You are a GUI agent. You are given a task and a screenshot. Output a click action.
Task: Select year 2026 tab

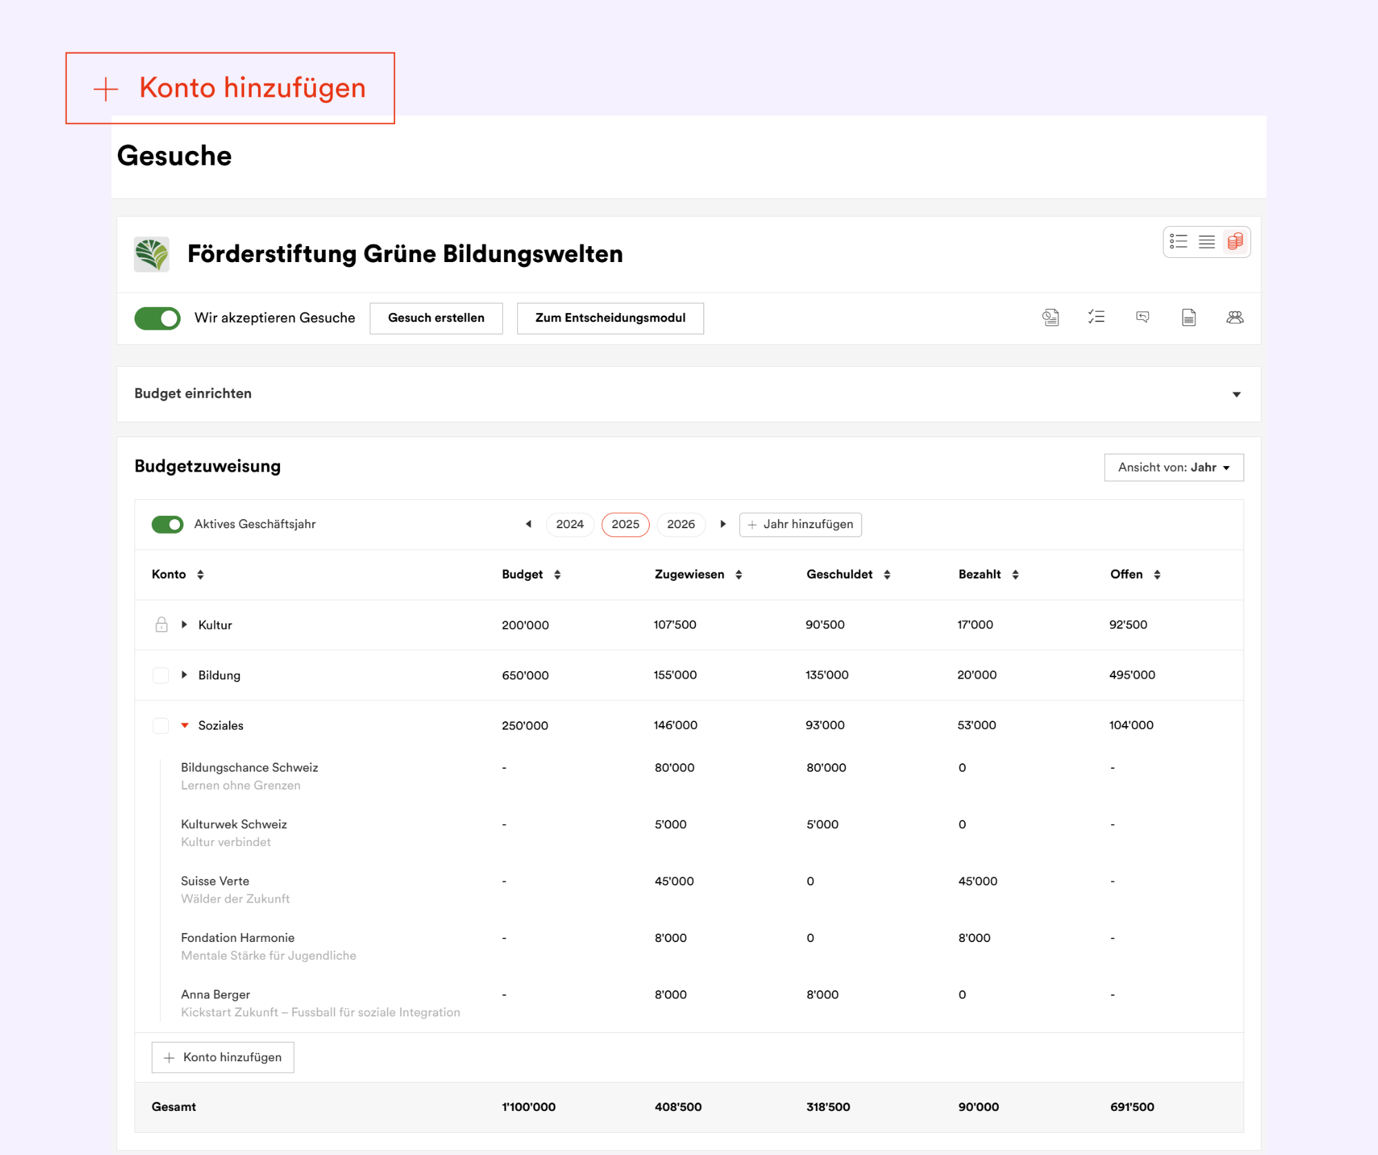[681, 524]
